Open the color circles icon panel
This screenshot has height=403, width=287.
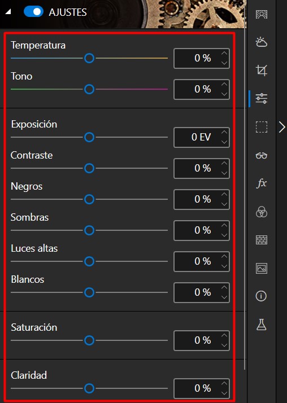point(261,212)
